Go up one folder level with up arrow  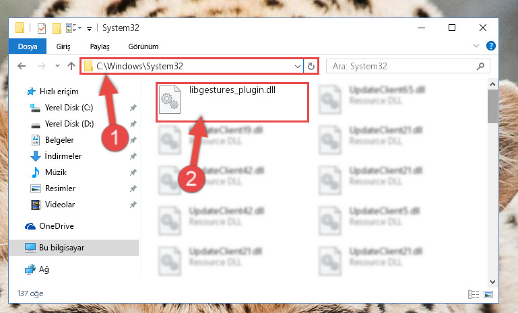pos(71,66)
